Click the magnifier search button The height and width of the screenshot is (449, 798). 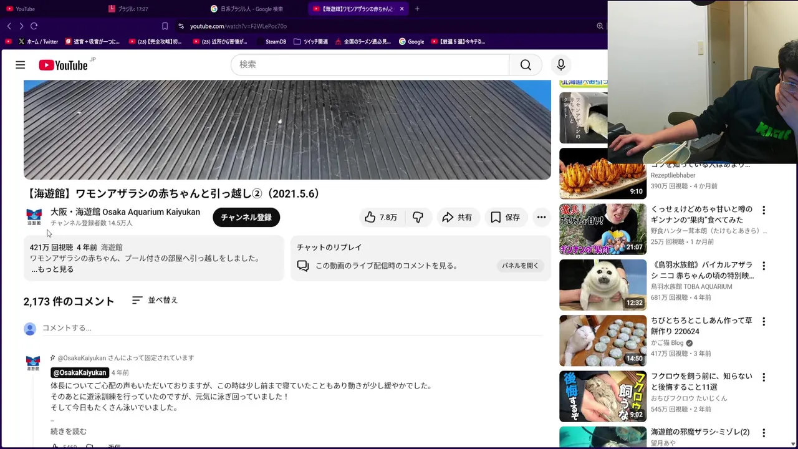tap(526, 65)
